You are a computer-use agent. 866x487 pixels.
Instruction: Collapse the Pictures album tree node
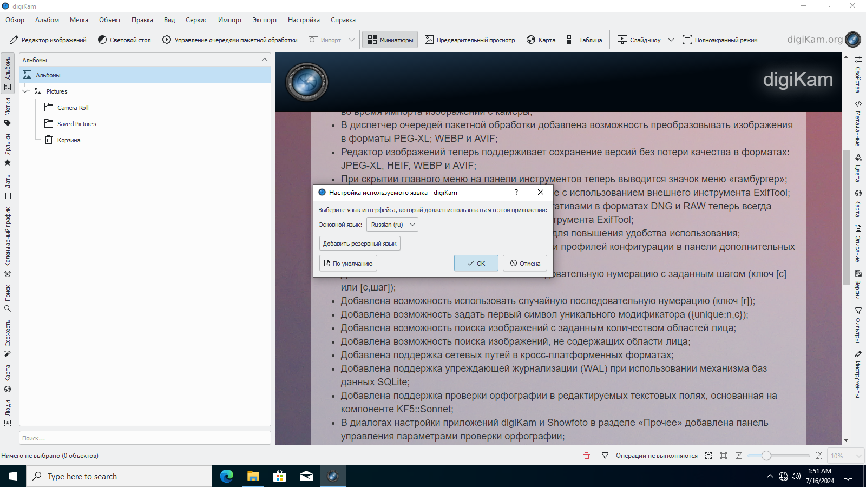click(25, 91)
